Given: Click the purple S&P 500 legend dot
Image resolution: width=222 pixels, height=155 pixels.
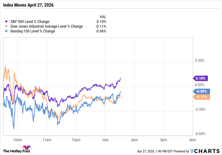Looking at the screenshot, I should pos(7,22).
